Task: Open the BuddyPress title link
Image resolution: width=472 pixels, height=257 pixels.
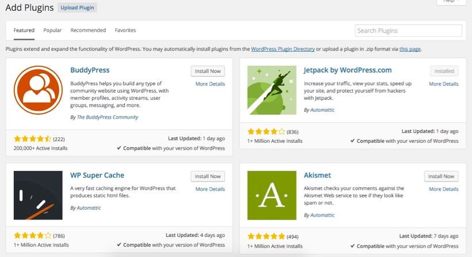Action: 90,70
